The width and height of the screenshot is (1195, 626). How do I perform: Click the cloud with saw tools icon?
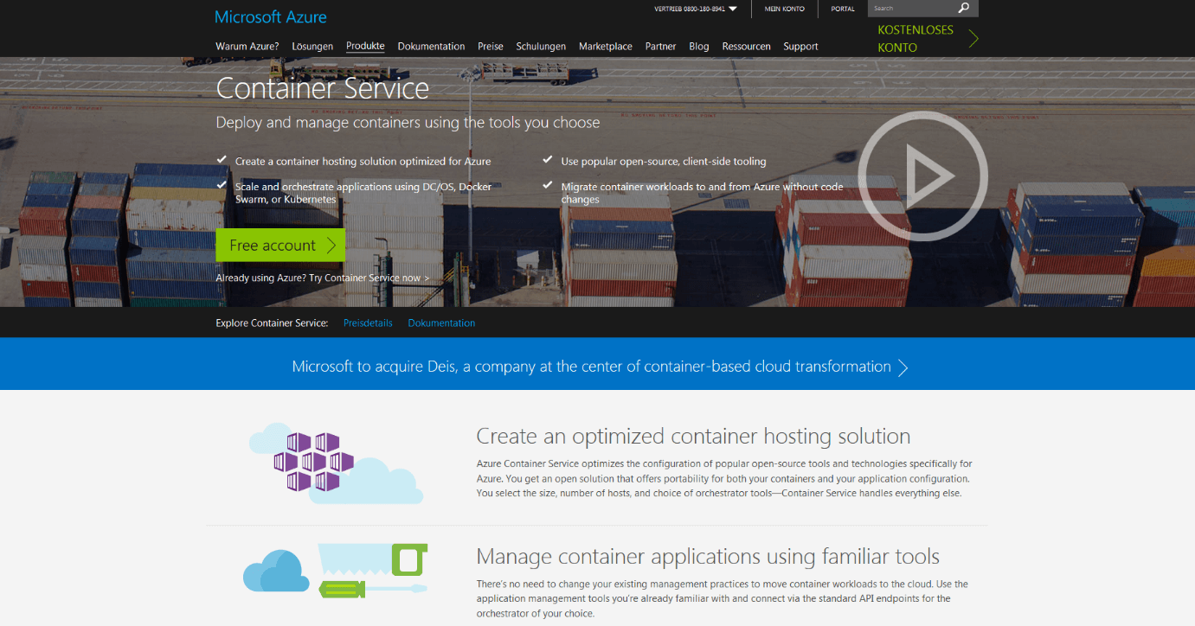click(336, 571)
